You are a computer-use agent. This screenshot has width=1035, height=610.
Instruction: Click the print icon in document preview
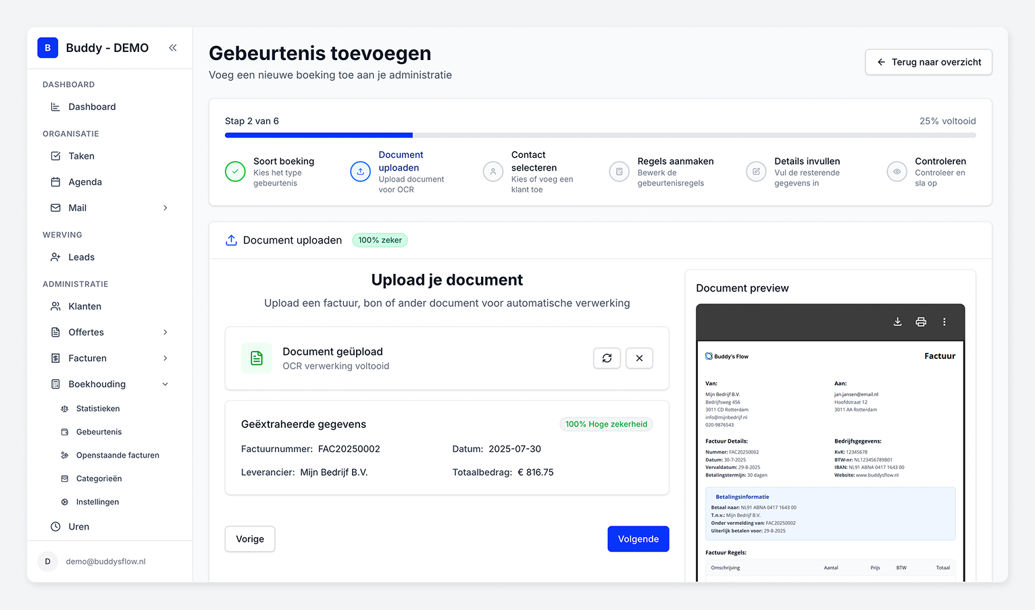(921, 322)
